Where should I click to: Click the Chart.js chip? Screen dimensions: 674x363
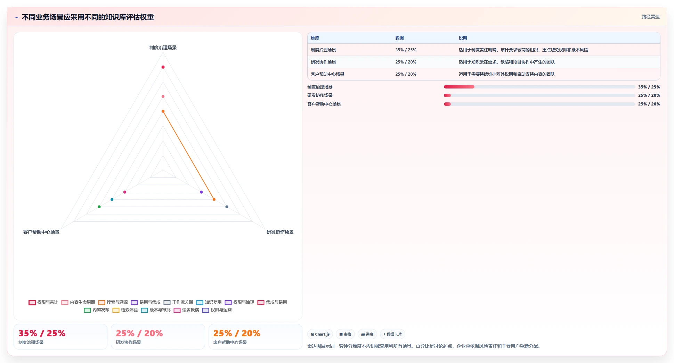click(x=320, y=334)
